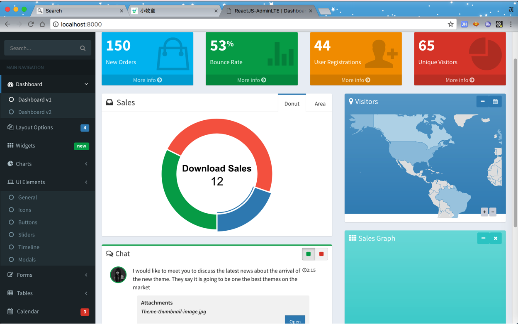Click More info on User Registrations
The height and width of the screenshot is (324, 518).
(356, 80)
